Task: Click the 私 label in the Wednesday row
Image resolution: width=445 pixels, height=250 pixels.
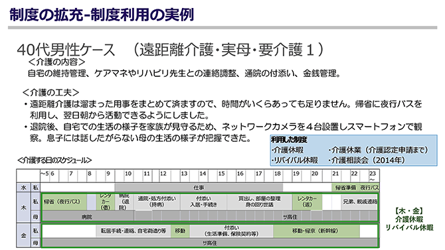Action: pyautogui.click(x=35, y=188)
